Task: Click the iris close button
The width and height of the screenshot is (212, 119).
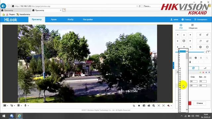Action: click(200, 47)
